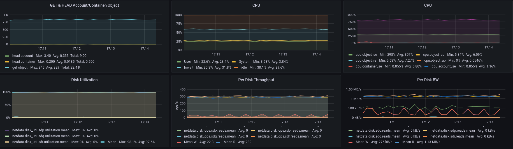Change the cpu.account_se series color swatch

[426, 67]
